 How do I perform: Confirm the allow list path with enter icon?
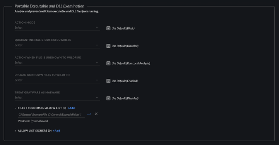click(x=89, y=114)
